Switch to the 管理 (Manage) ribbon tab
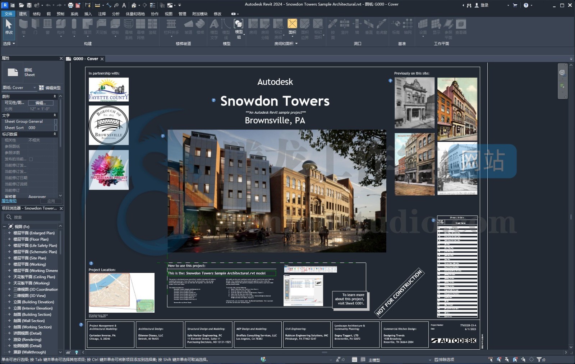The height and width of the screenshot is (364, 575). click(x=183, y=14)
